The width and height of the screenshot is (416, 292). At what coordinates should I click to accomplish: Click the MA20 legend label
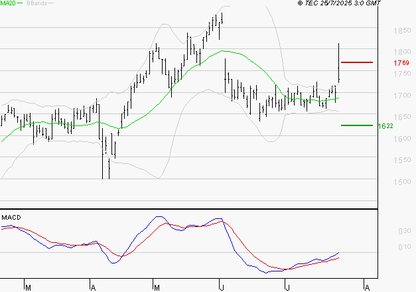click(x=8, y=3)
